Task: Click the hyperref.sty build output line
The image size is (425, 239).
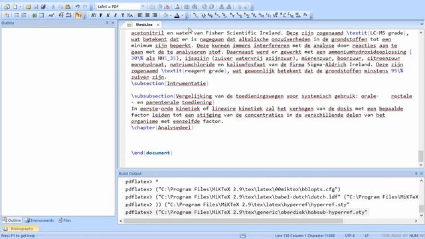Action: point(238,204)
